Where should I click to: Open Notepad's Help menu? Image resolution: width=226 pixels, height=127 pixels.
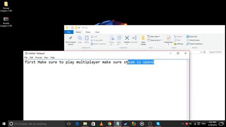53,58
